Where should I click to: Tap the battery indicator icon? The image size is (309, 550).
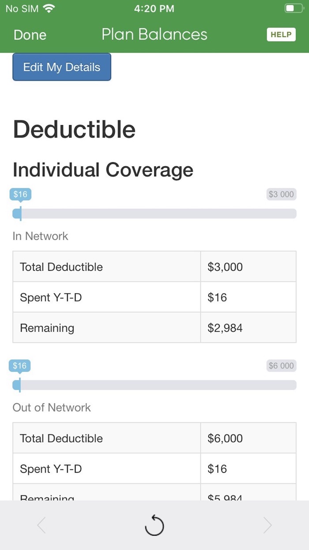[x=294, y=8]
